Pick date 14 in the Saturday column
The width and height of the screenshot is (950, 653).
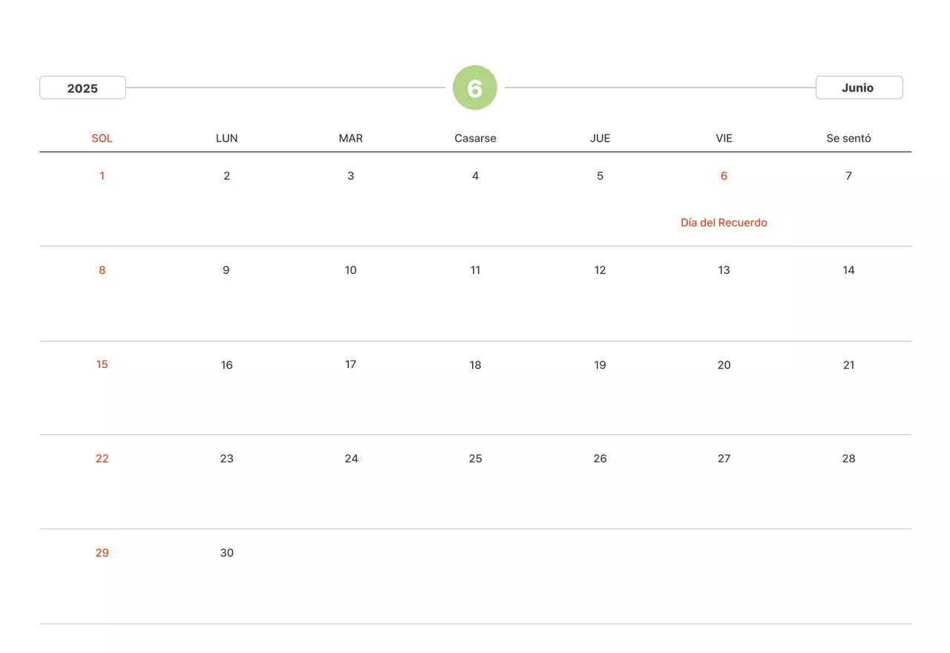(848, 270)
